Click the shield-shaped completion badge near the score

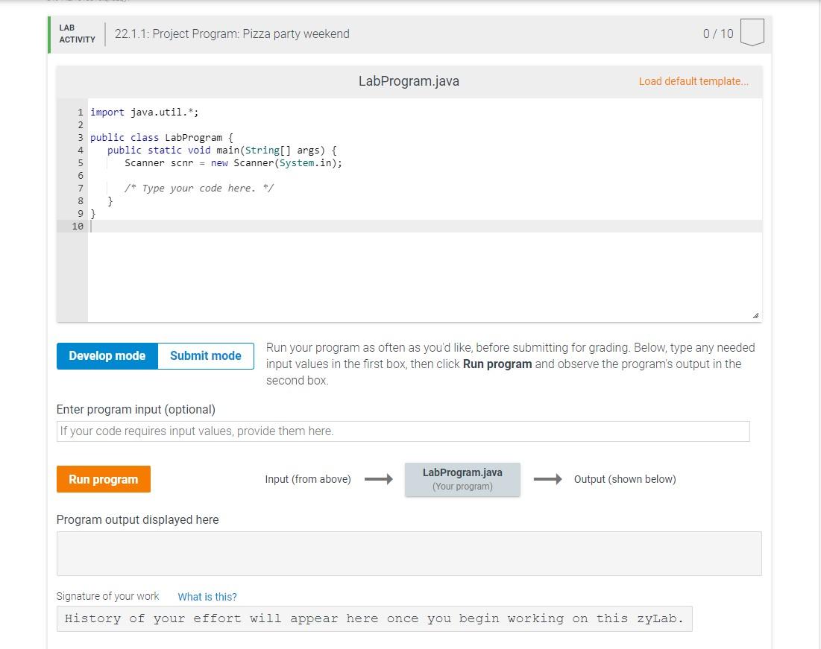click(752, 32)
